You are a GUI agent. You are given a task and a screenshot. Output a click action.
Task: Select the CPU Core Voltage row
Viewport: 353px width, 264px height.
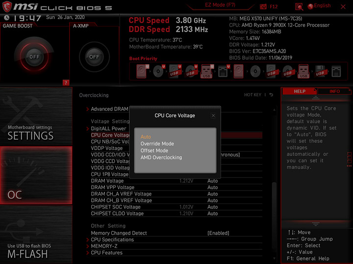176,135
